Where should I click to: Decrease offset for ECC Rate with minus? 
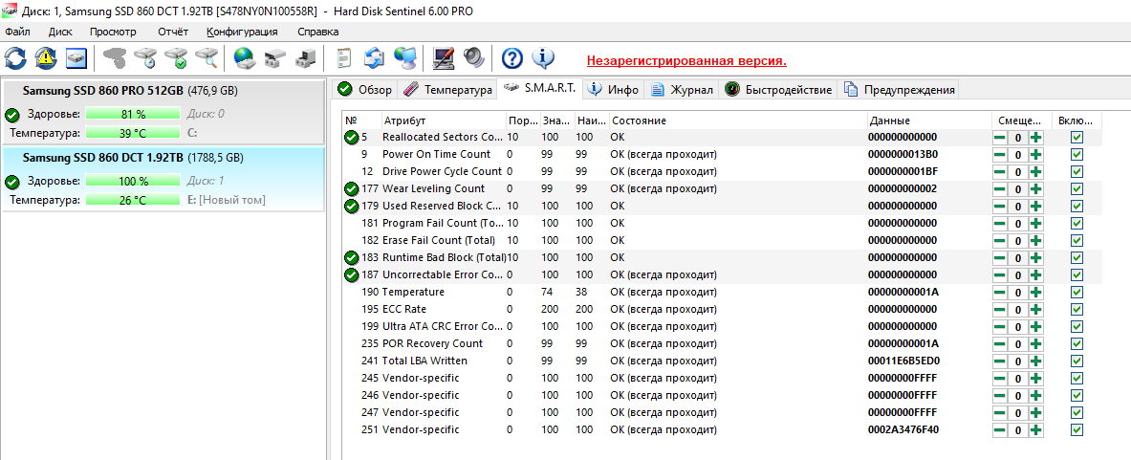[x=1000, y=309]
